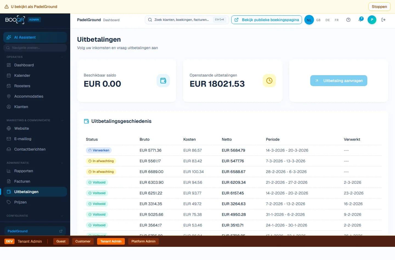395x260 pixels.
Task: Open Accommodaties from the sidebar
Action: point(29,96)
